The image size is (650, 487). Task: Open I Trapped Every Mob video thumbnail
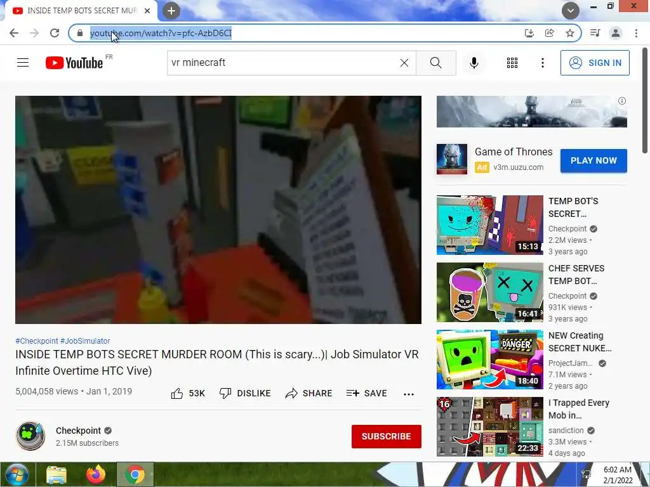pyautogui.click(x=490, y=427)
